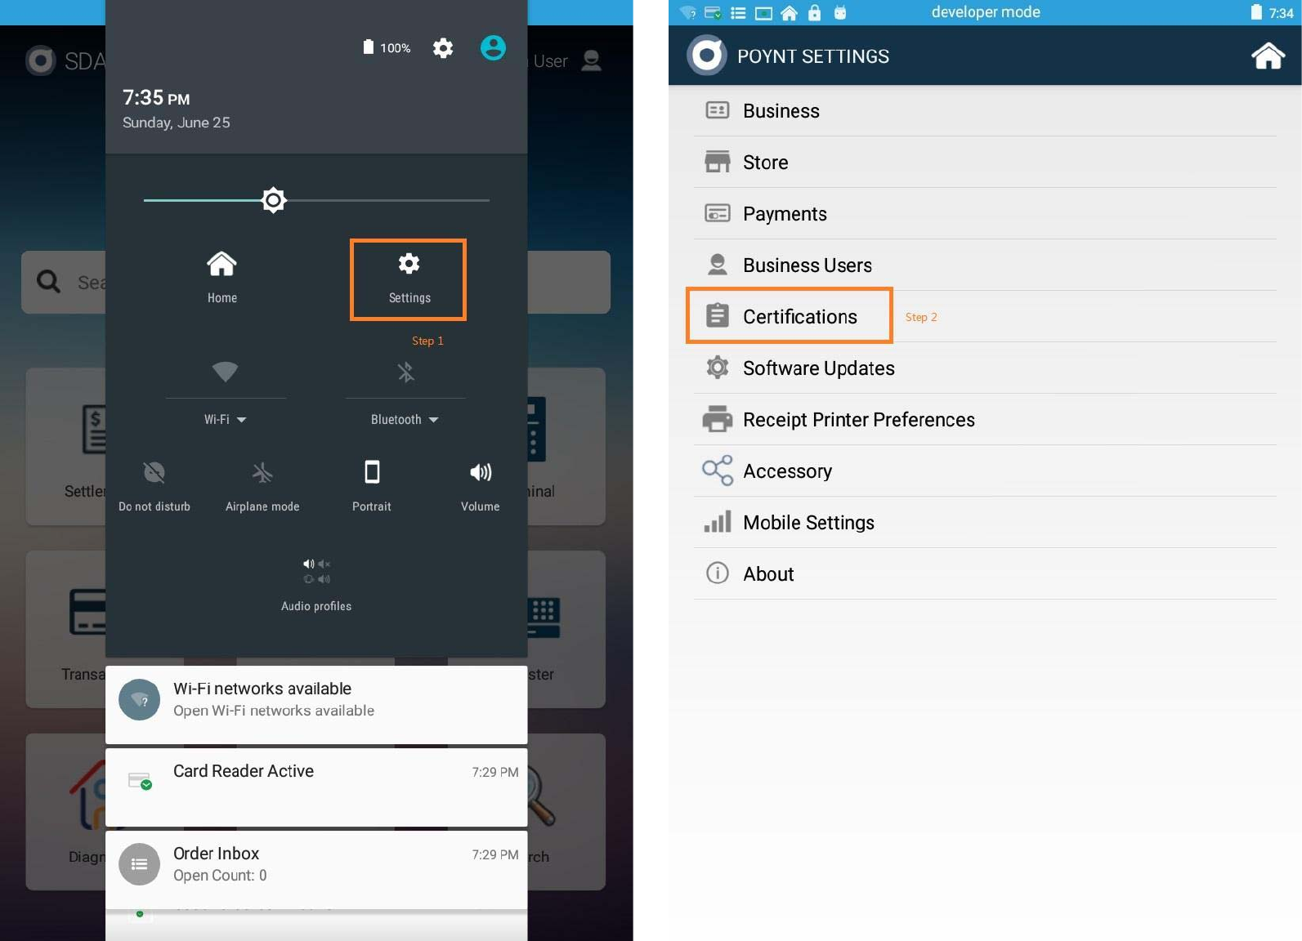1302x941 pixels.
Task: Open the Business Users entry
Action: point(985,265)
